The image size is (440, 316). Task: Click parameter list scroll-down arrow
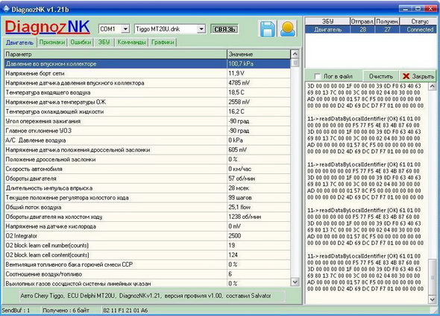click(x=295, y=282)
